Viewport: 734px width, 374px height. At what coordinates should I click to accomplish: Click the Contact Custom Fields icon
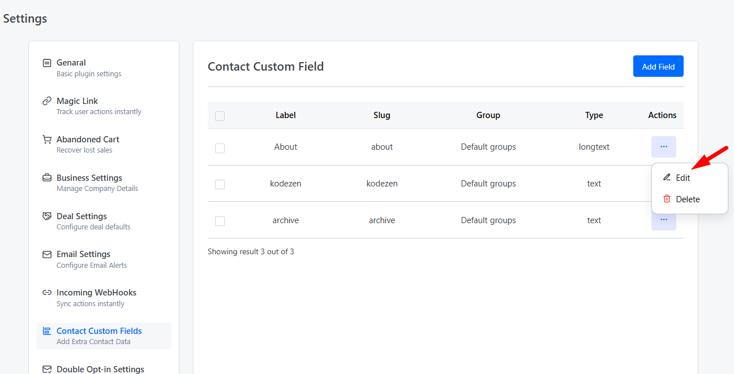click(x=47, y=331)
